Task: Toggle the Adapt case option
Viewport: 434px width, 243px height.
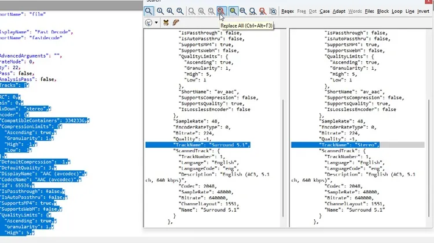Action: (x=339, y=12)
